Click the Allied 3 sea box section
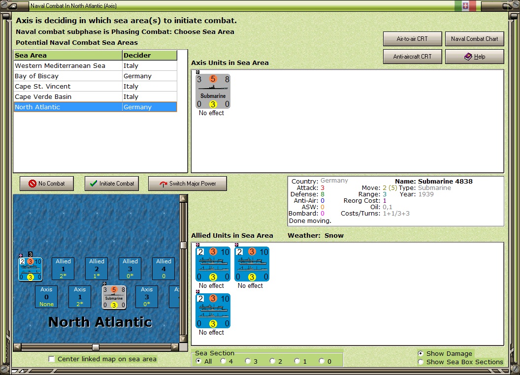The image size is (520, 375). click(x=130, y=269)
